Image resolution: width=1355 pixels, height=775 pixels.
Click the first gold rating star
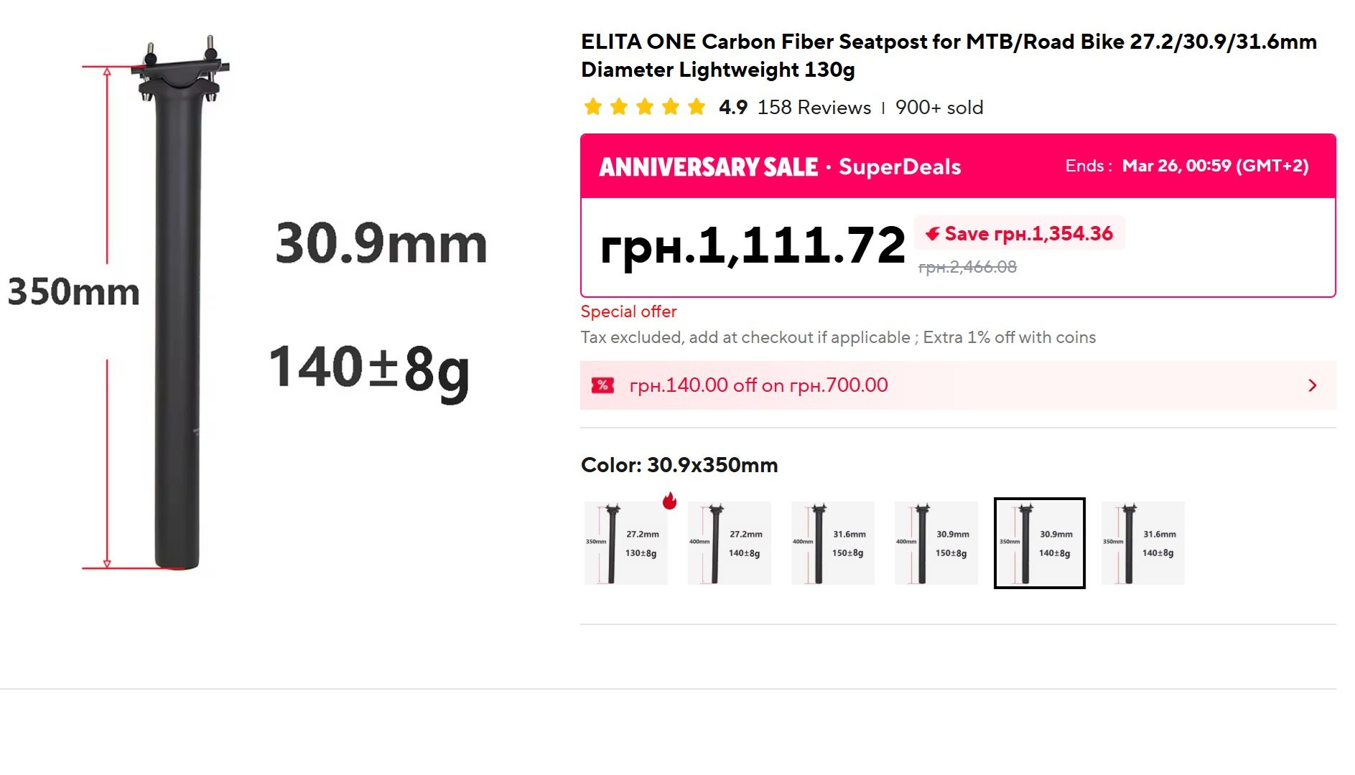click(x=593, y=108)
